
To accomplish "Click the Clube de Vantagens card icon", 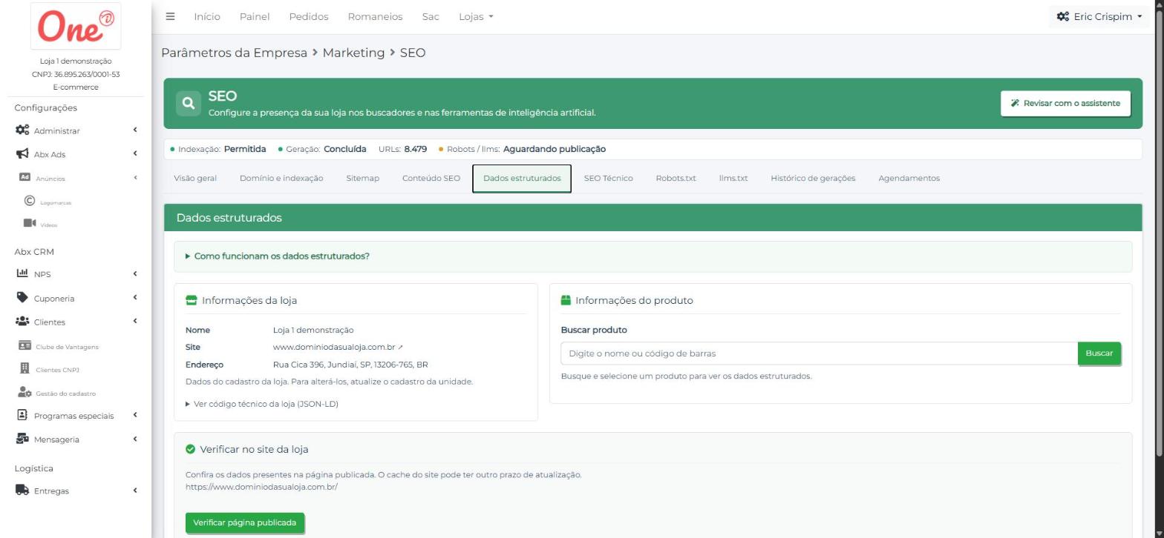I will [x=24, y=346].
